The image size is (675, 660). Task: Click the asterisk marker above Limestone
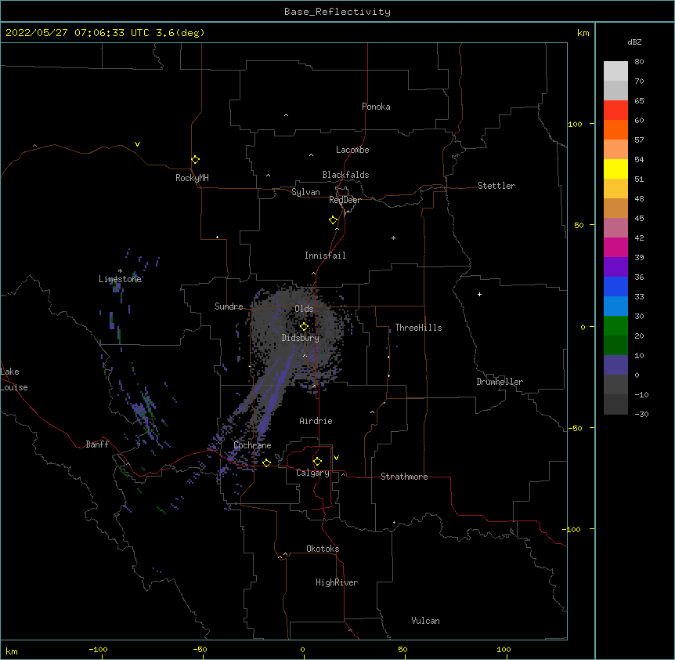(120, 271)
